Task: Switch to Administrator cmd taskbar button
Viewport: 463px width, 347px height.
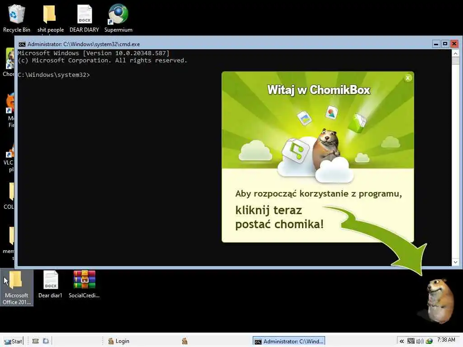Action: tap(289, 341)
